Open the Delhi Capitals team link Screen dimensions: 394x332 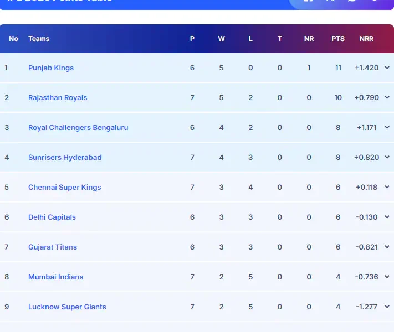coord(52,217)
